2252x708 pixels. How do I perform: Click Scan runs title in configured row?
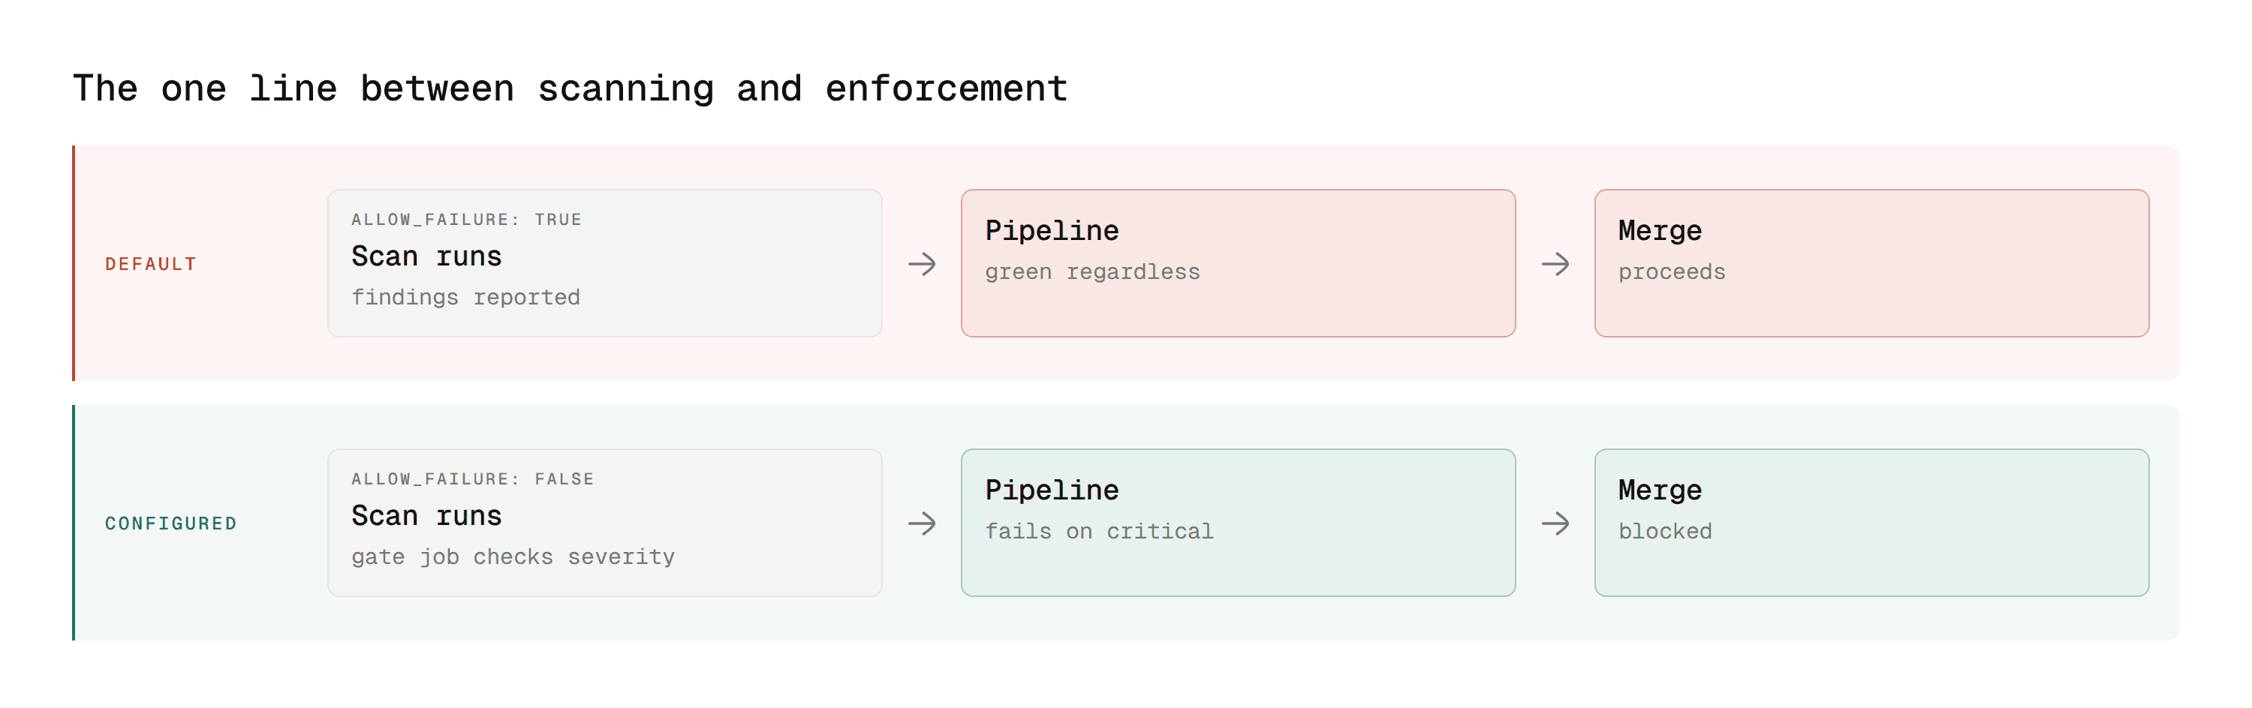(x=426, y=516)
